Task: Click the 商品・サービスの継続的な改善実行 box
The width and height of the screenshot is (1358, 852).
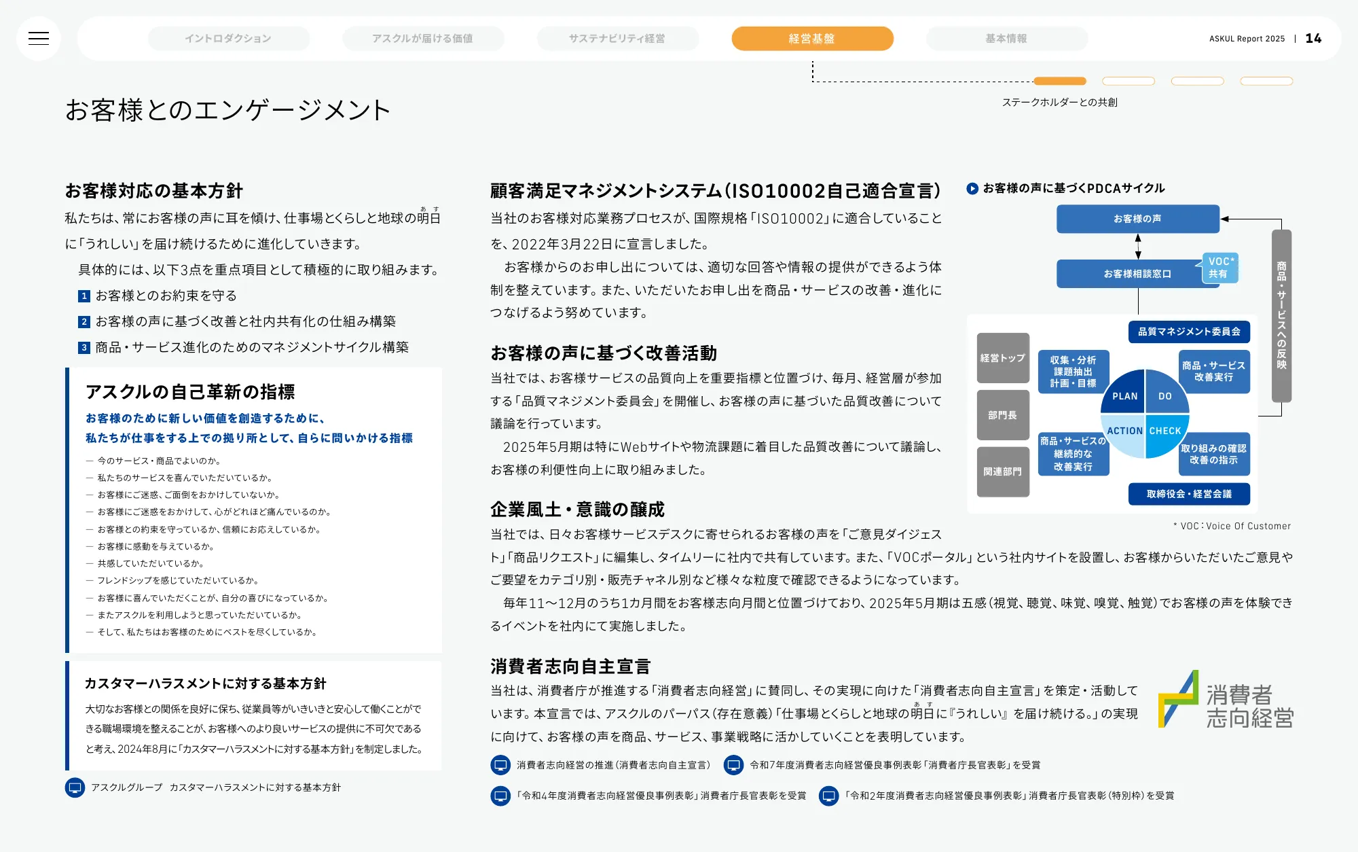Action: click(1073, 454)
